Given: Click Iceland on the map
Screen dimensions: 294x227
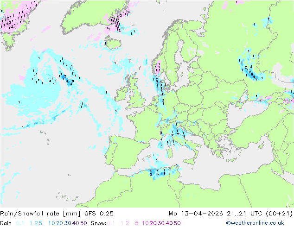Looking at the screenshot, I should (113, 43).
